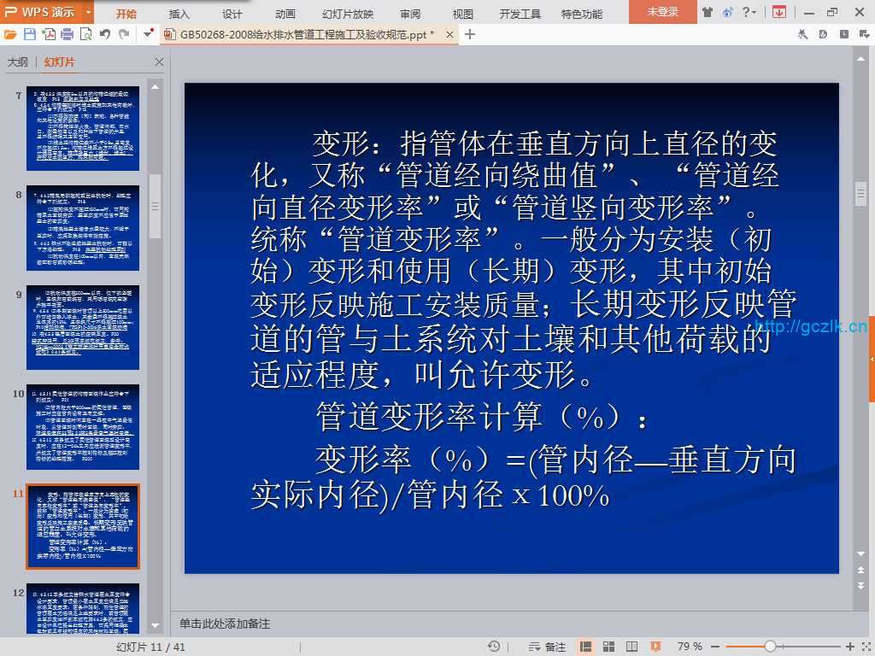Viewport: 875px width, 656px height.
Task: Start slideshow from the status bar play icon
Action: tap(655, 647)
